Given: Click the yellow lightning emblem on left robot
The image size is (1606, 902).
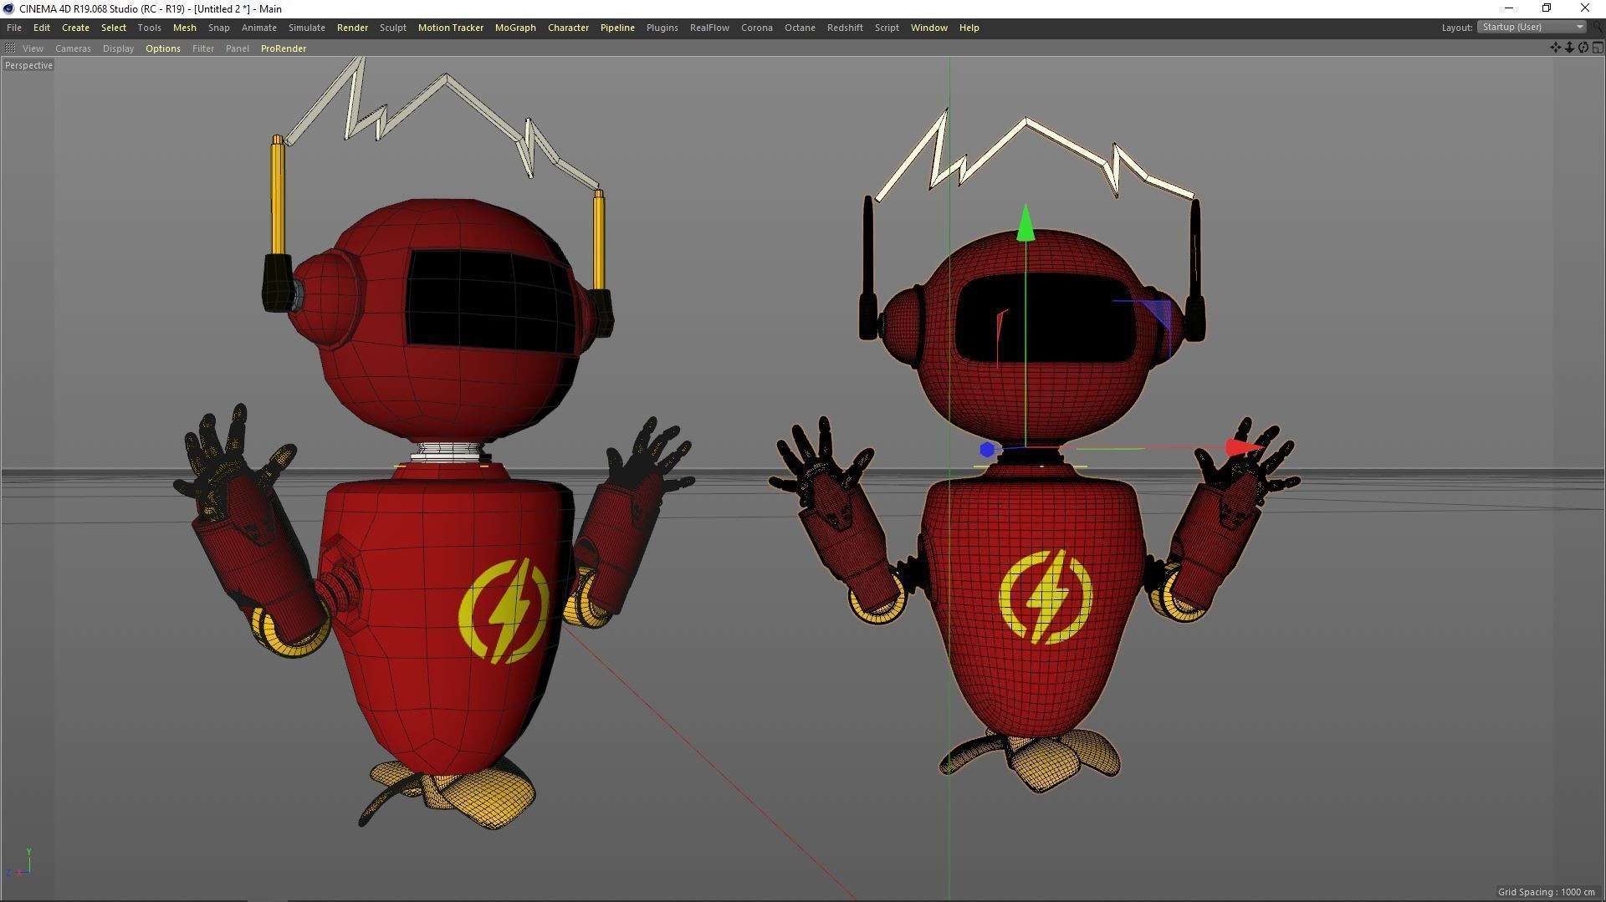Looking at the screenshot, I should pos(504,612).
